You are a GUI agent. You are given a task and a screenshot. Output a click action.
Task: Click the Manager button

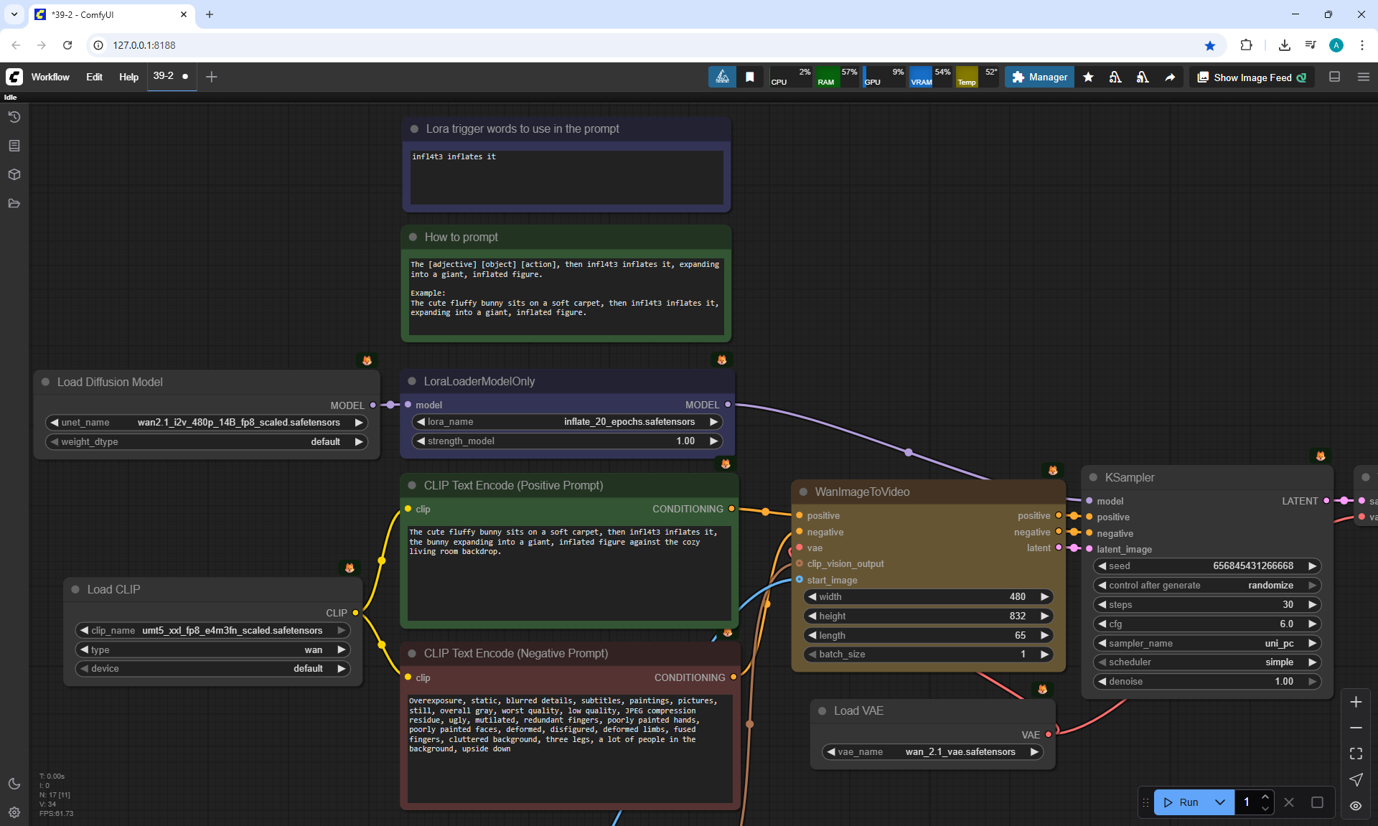point(1039,77)
